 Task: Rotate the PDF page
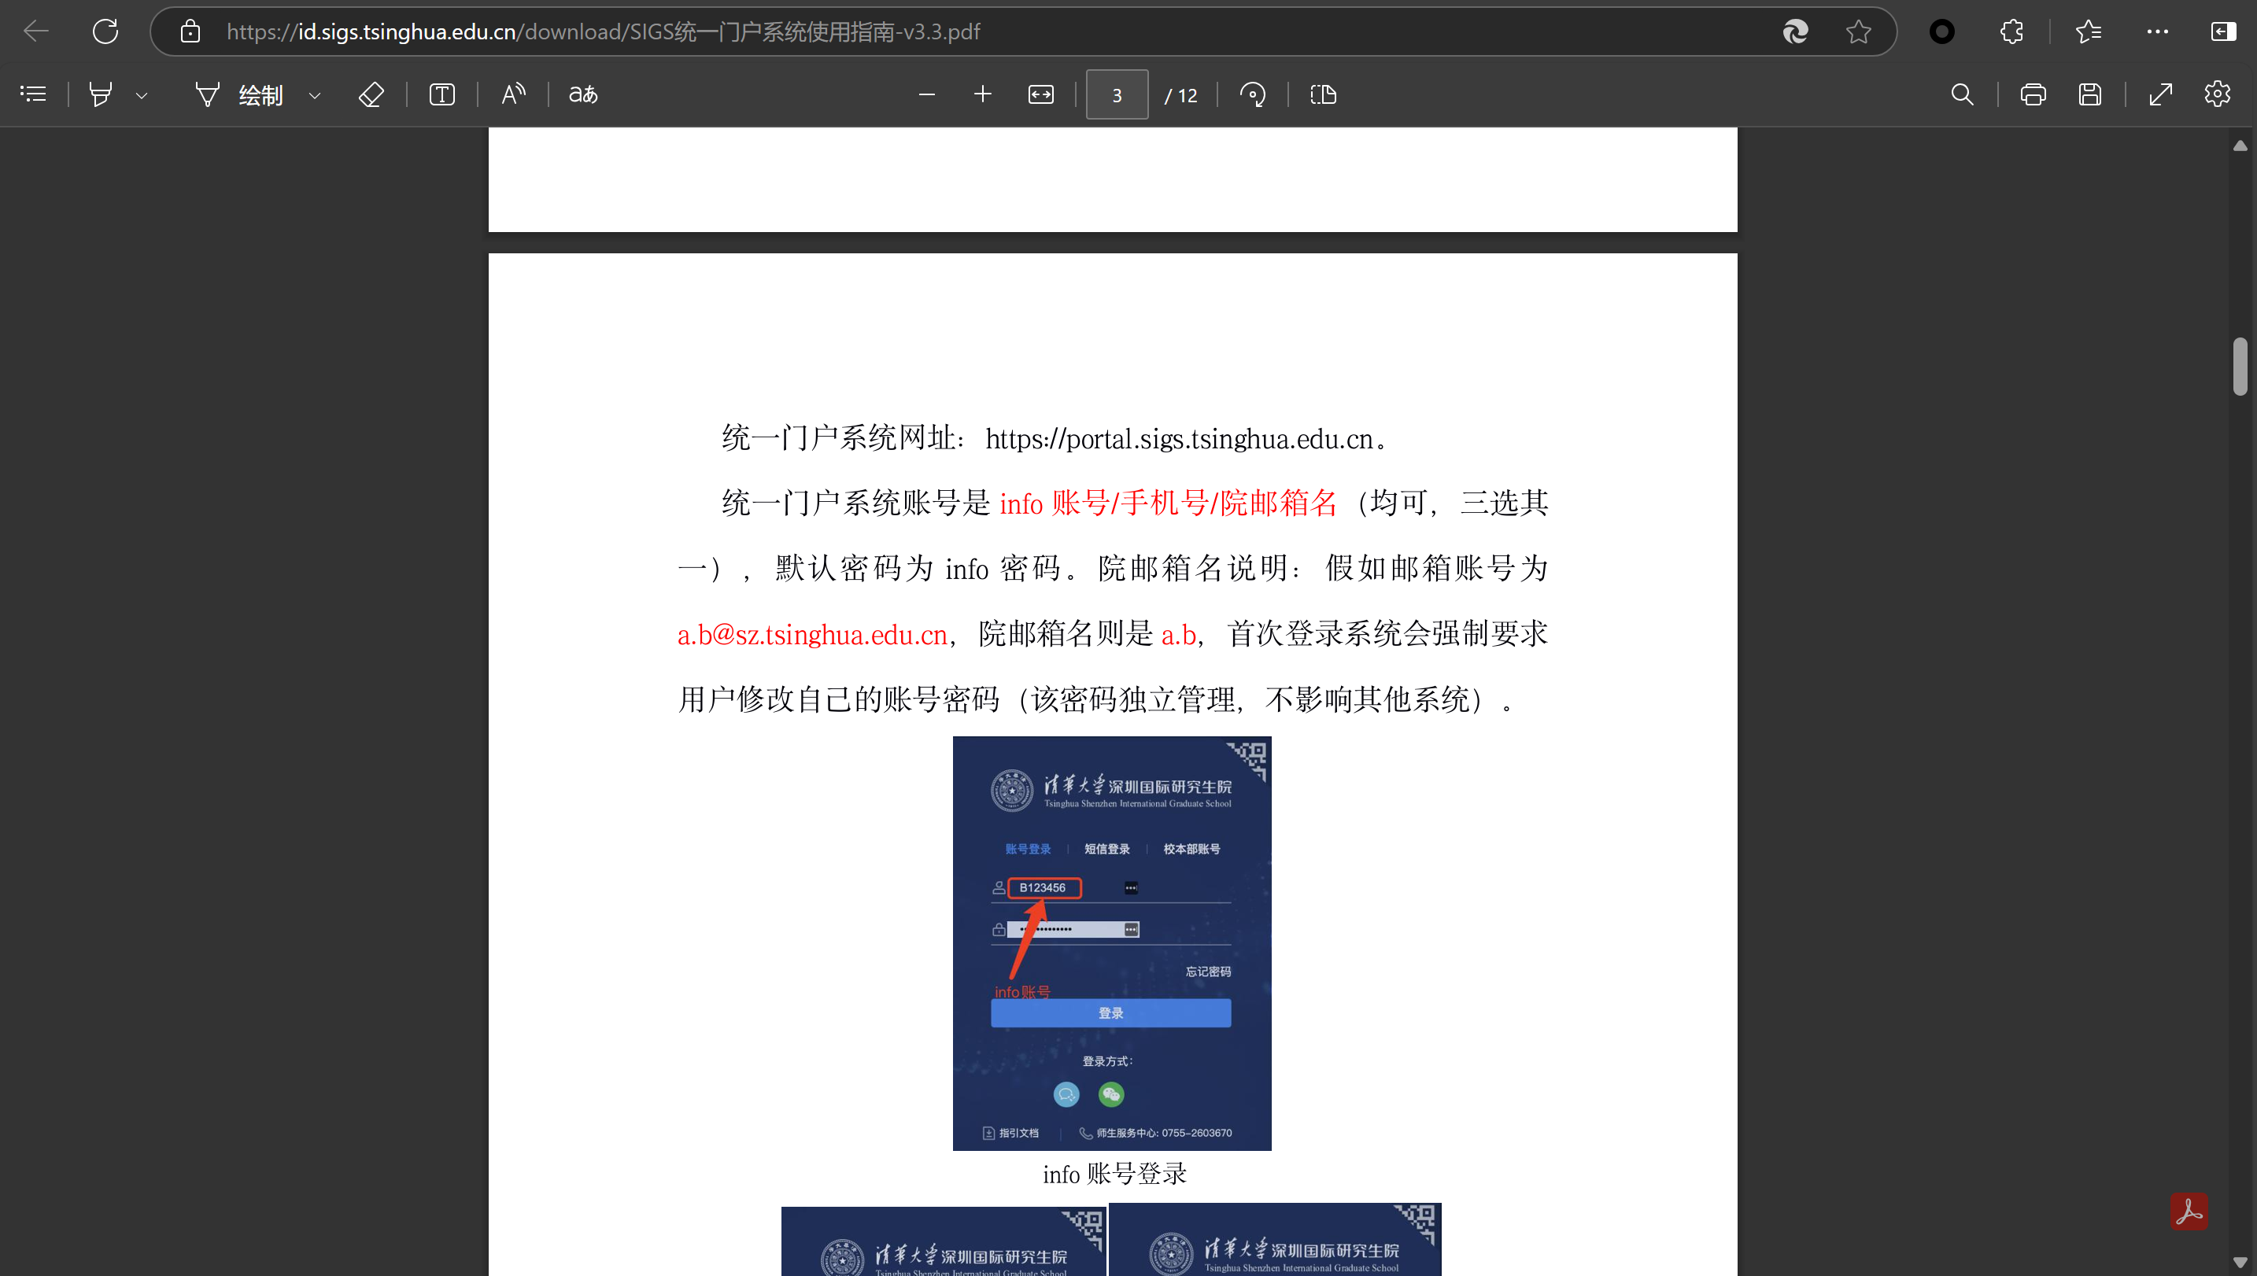pyautogui.click(x=1253, y=94)
